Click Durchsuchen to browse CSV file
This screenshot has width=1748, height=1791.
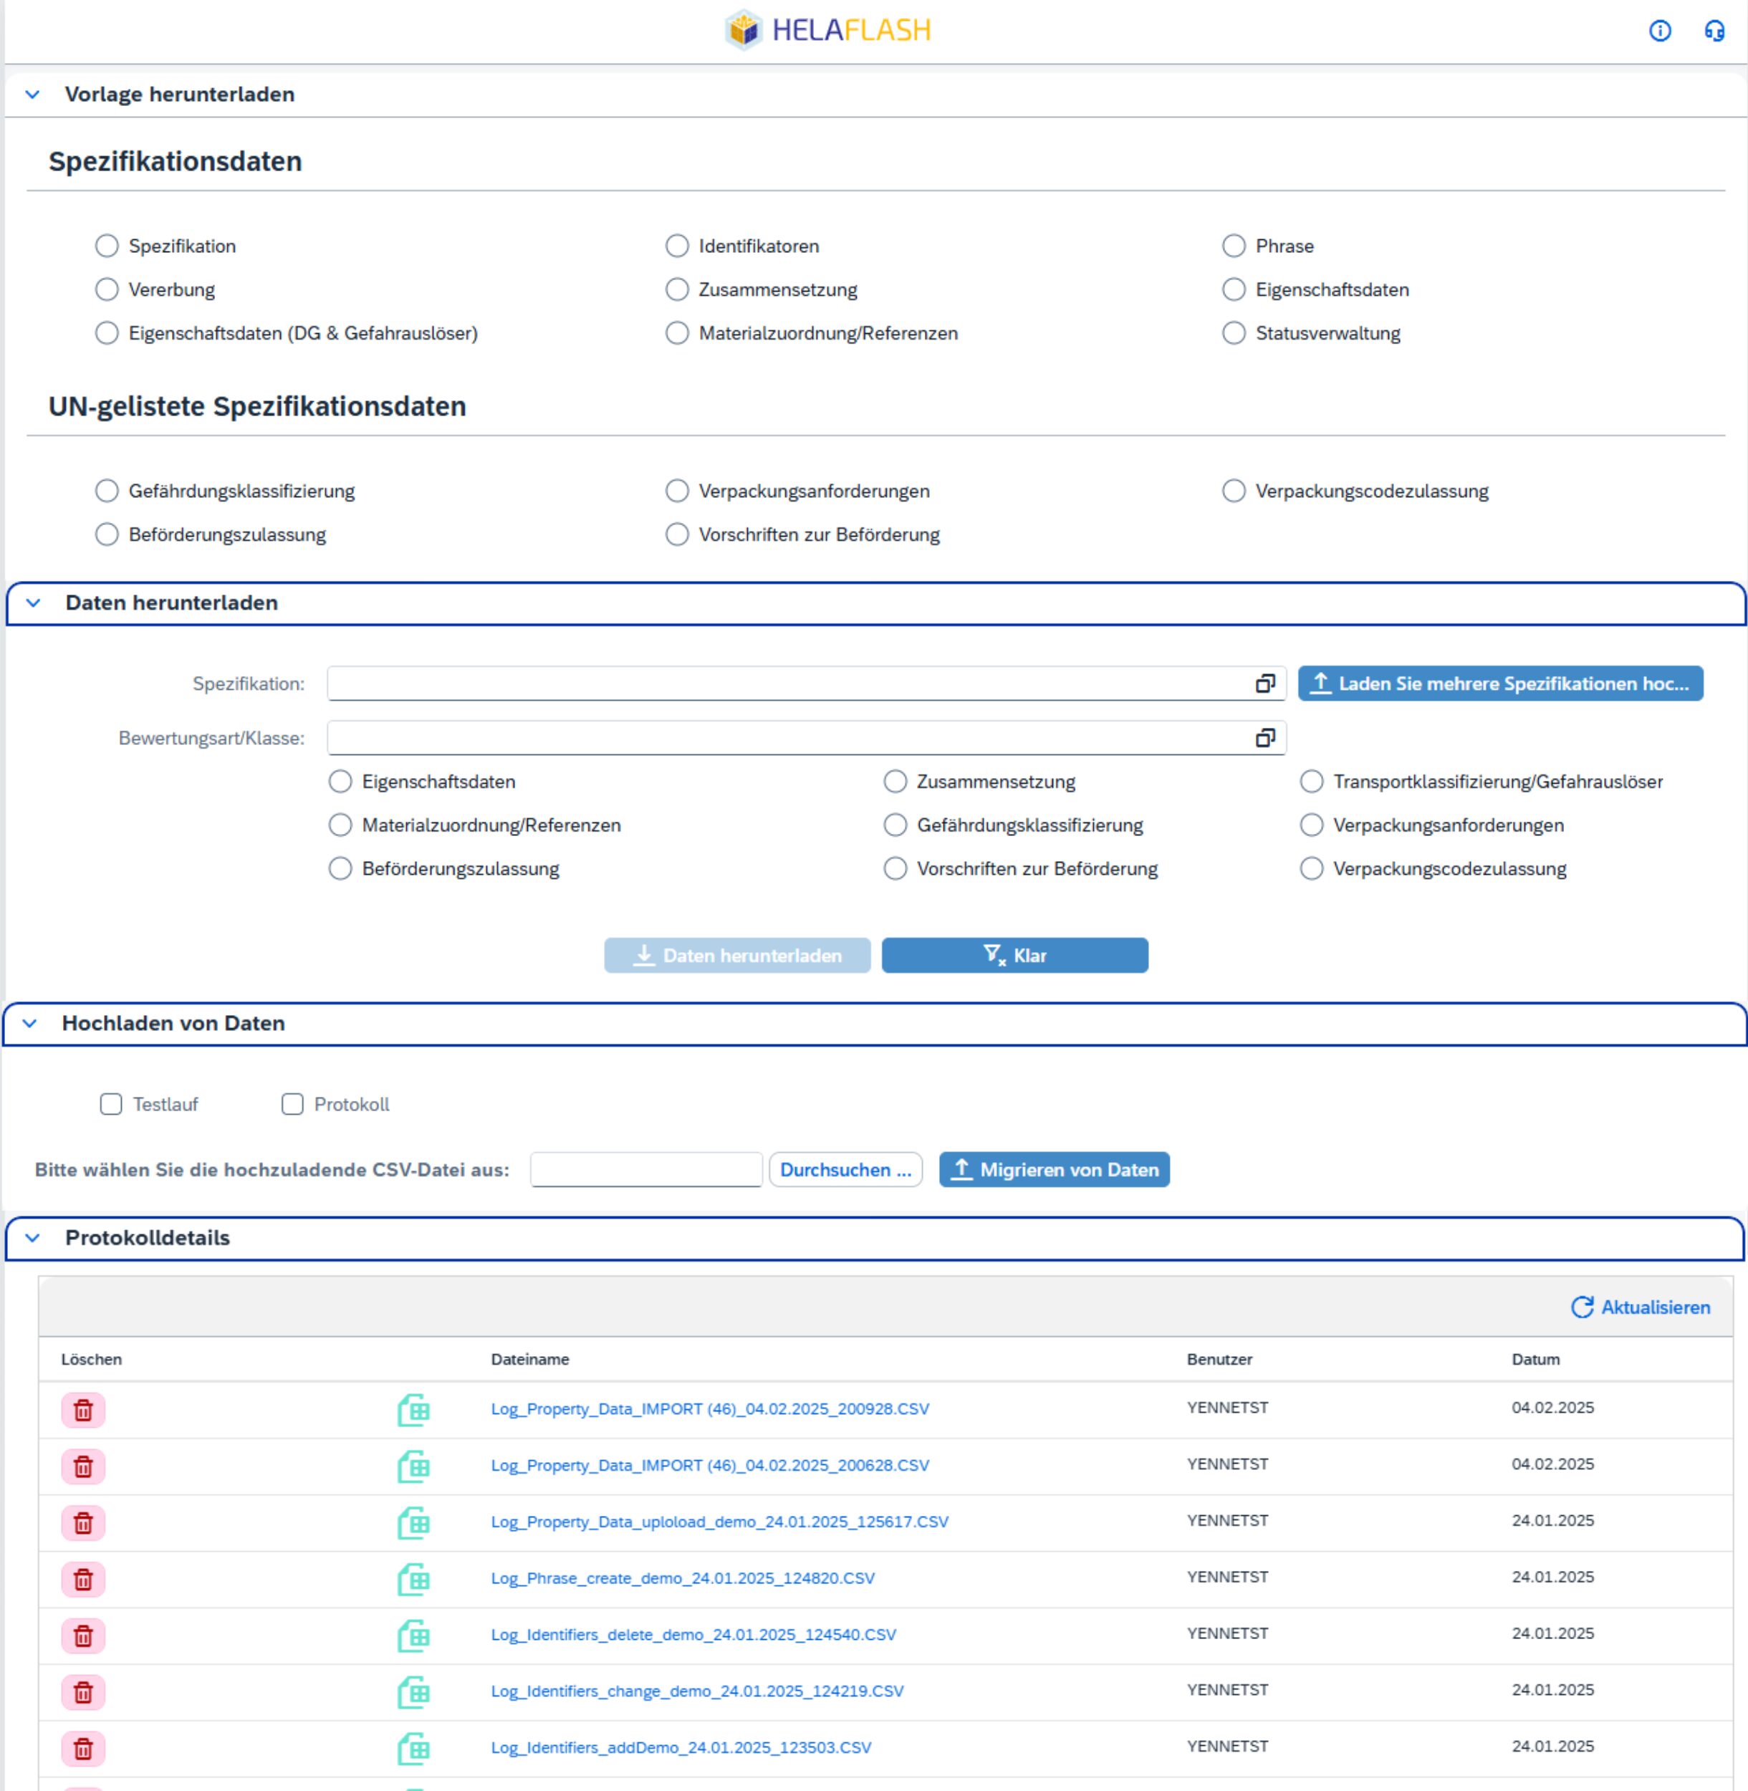(845, 1171)
